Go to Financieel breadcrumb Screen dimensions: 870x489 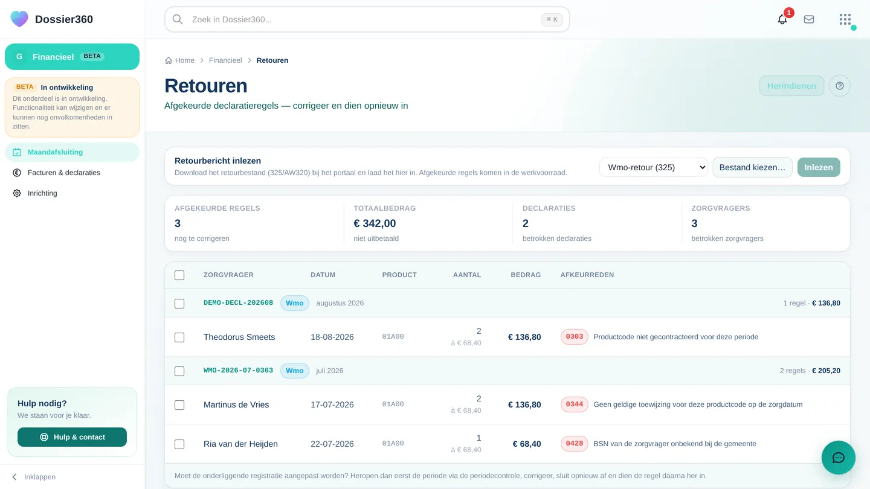(x=225, y=60)
